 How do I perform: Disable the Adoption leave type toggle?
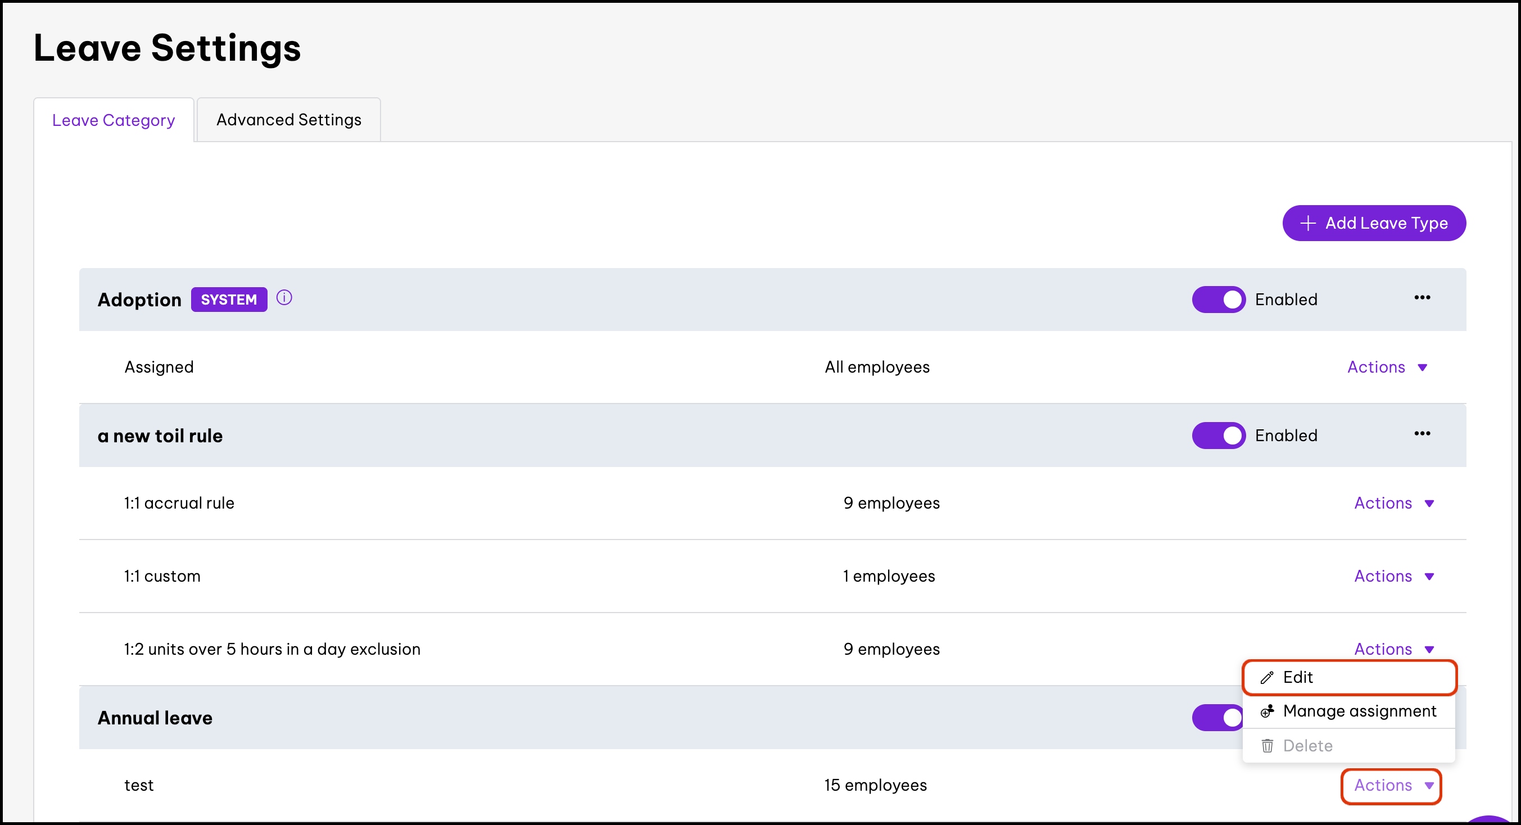tap(1218, 300)
